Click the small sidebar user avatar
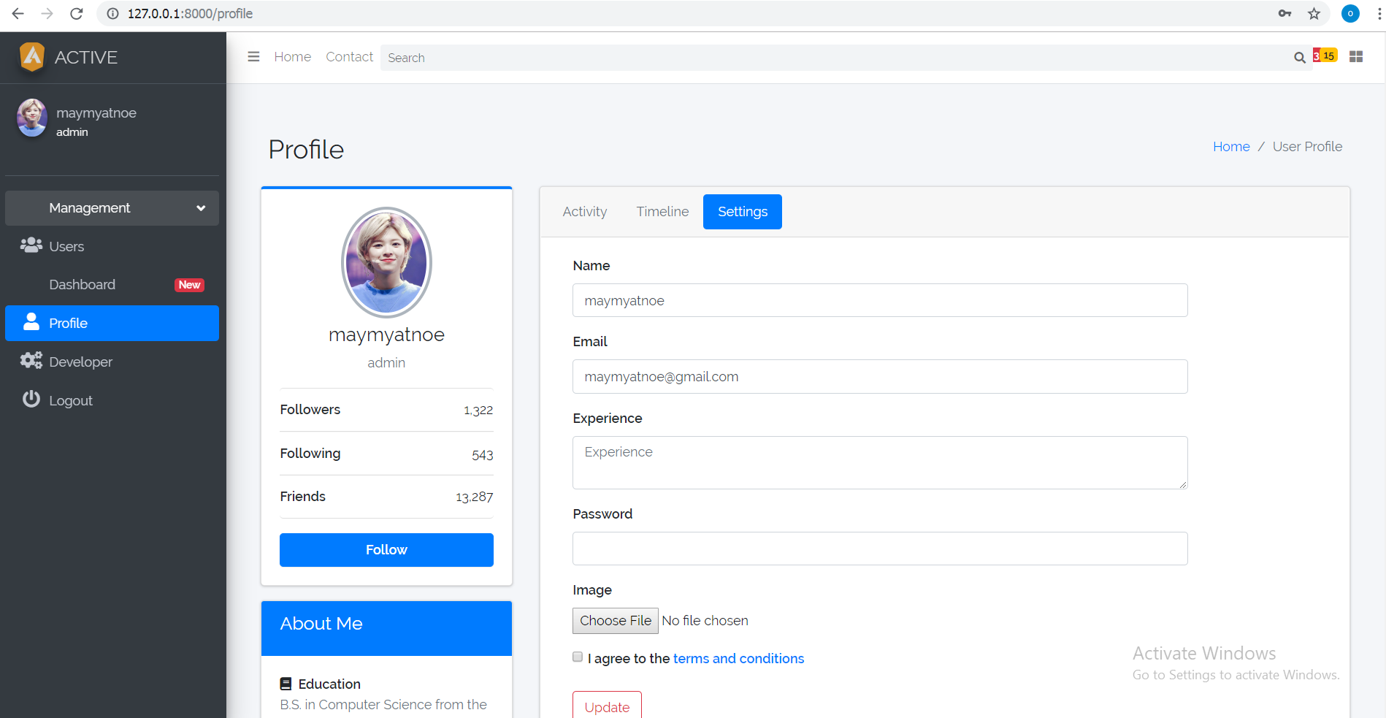The width and height of the screenshot is (1386, 718). point(32,118)
